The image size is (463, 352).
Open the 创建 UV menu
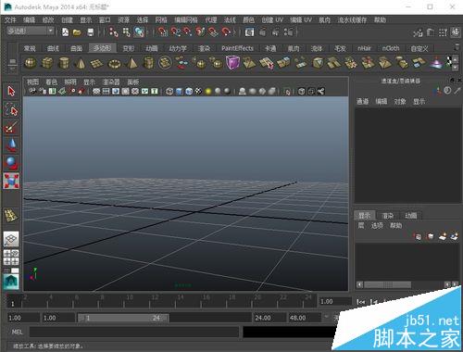pyautogui.click(x=272, y=20)
